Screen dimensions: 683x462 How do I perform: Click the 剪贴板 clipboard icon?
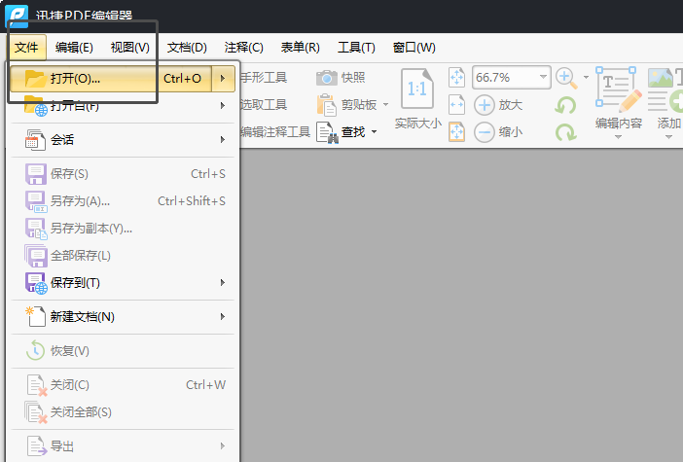click(327, 105)
